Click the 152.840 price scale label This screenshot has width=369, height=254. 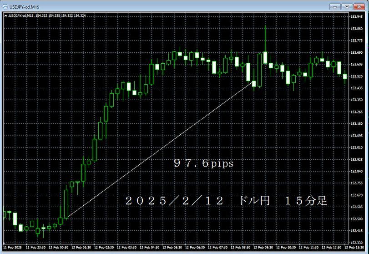click(x=357, y=171)
